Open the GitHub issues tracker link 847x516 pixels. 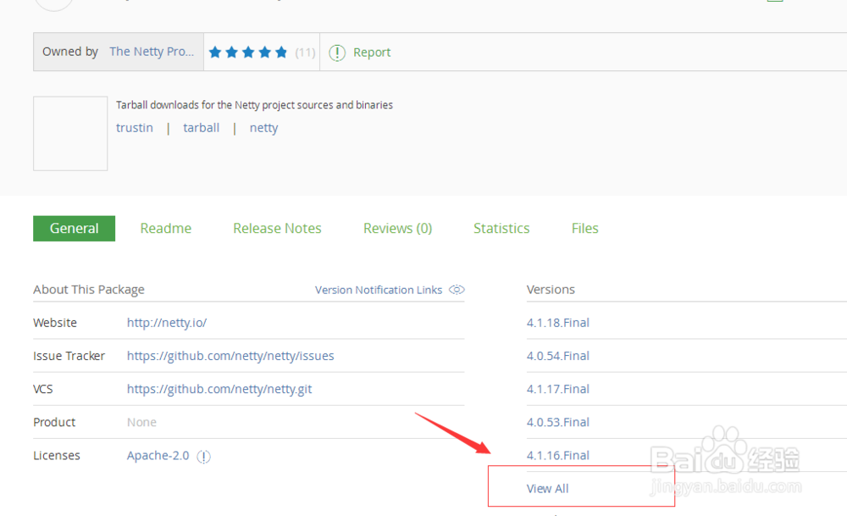[x=230, y=356]
